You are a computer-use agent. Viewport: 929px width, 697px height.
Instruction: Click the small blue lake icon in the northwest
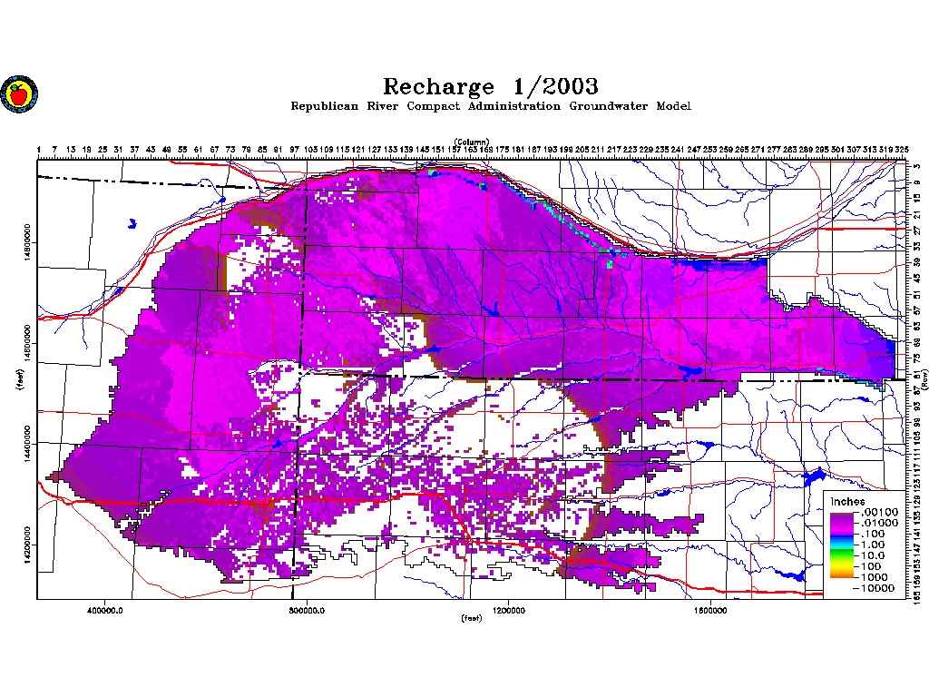coord(132,223)
